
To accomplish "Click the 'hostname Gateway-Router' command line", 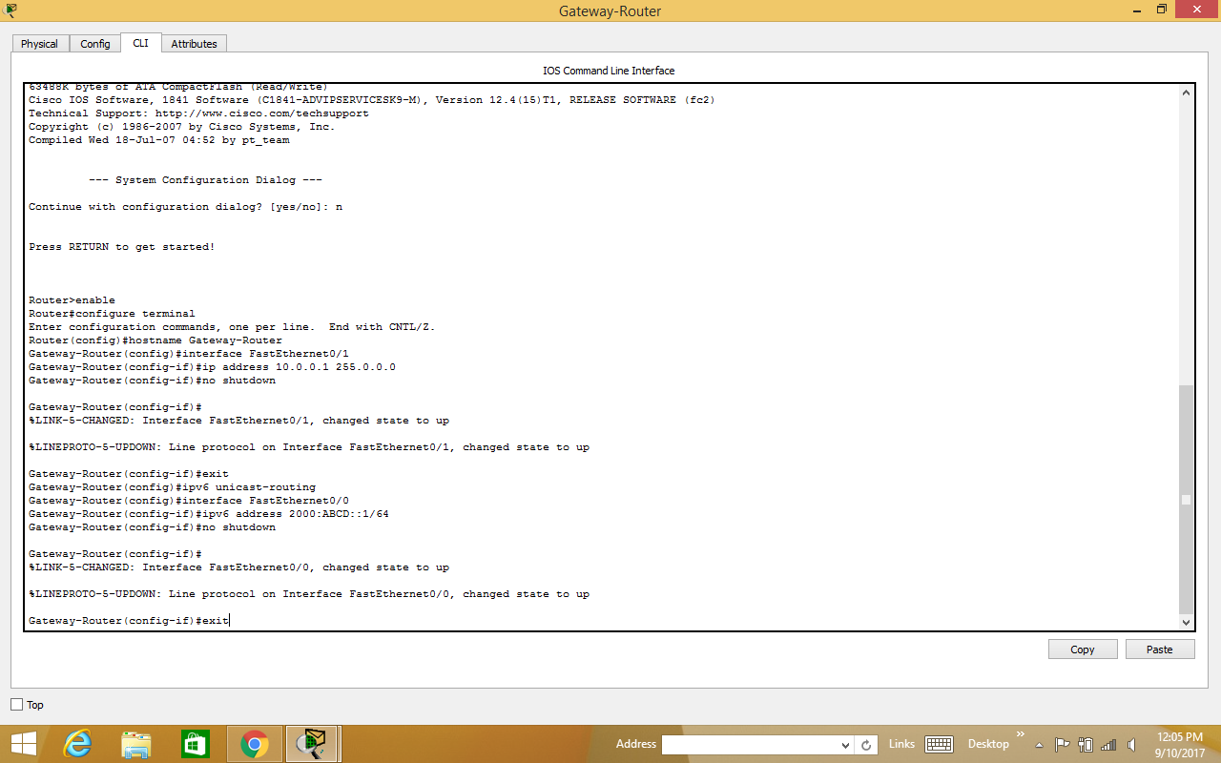I will 155,340.
